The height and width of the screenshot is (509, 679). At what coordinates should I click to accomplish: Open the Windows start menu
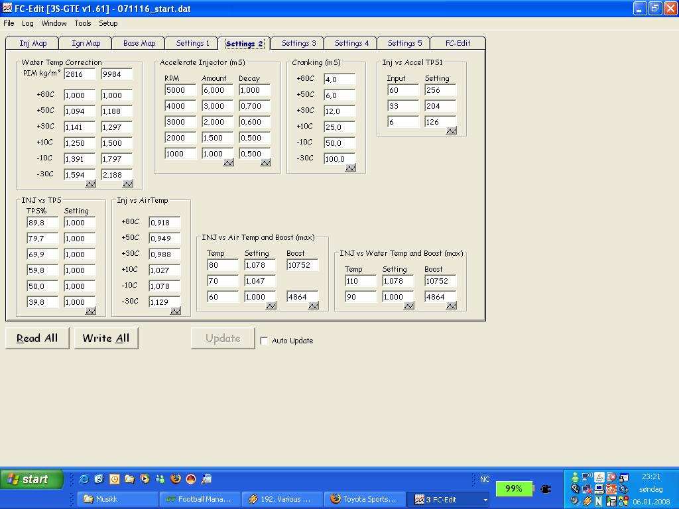31,479
